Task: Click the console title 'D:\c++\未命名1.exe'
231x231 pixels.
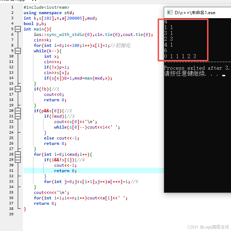Action: tap(195, 13)
